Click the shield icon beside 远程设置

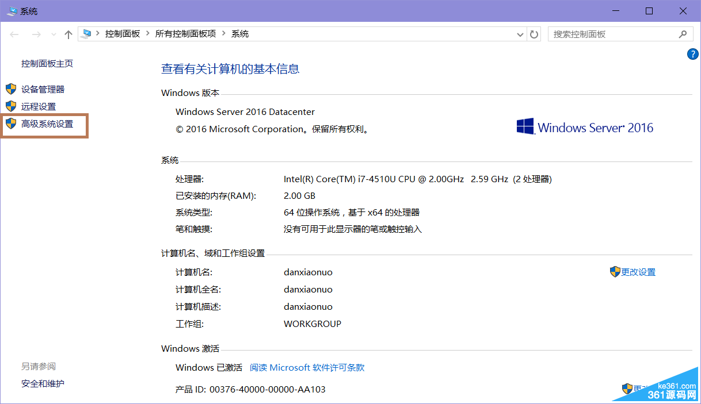(x=11, y=106)
